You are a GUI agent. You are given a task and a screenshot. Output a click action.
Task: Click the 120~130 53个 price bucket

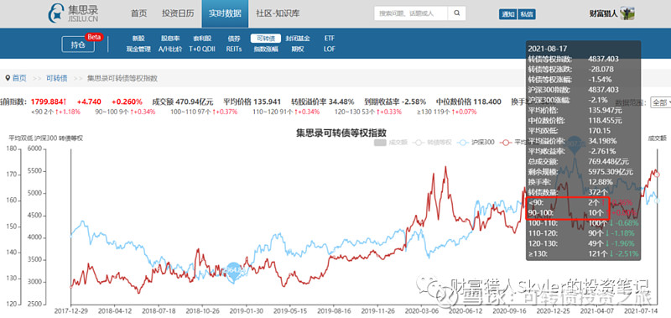(x=369, y=112)
